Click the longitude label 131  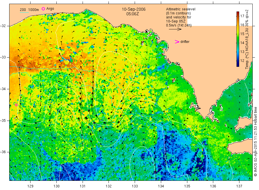click(x=83, y=186)
